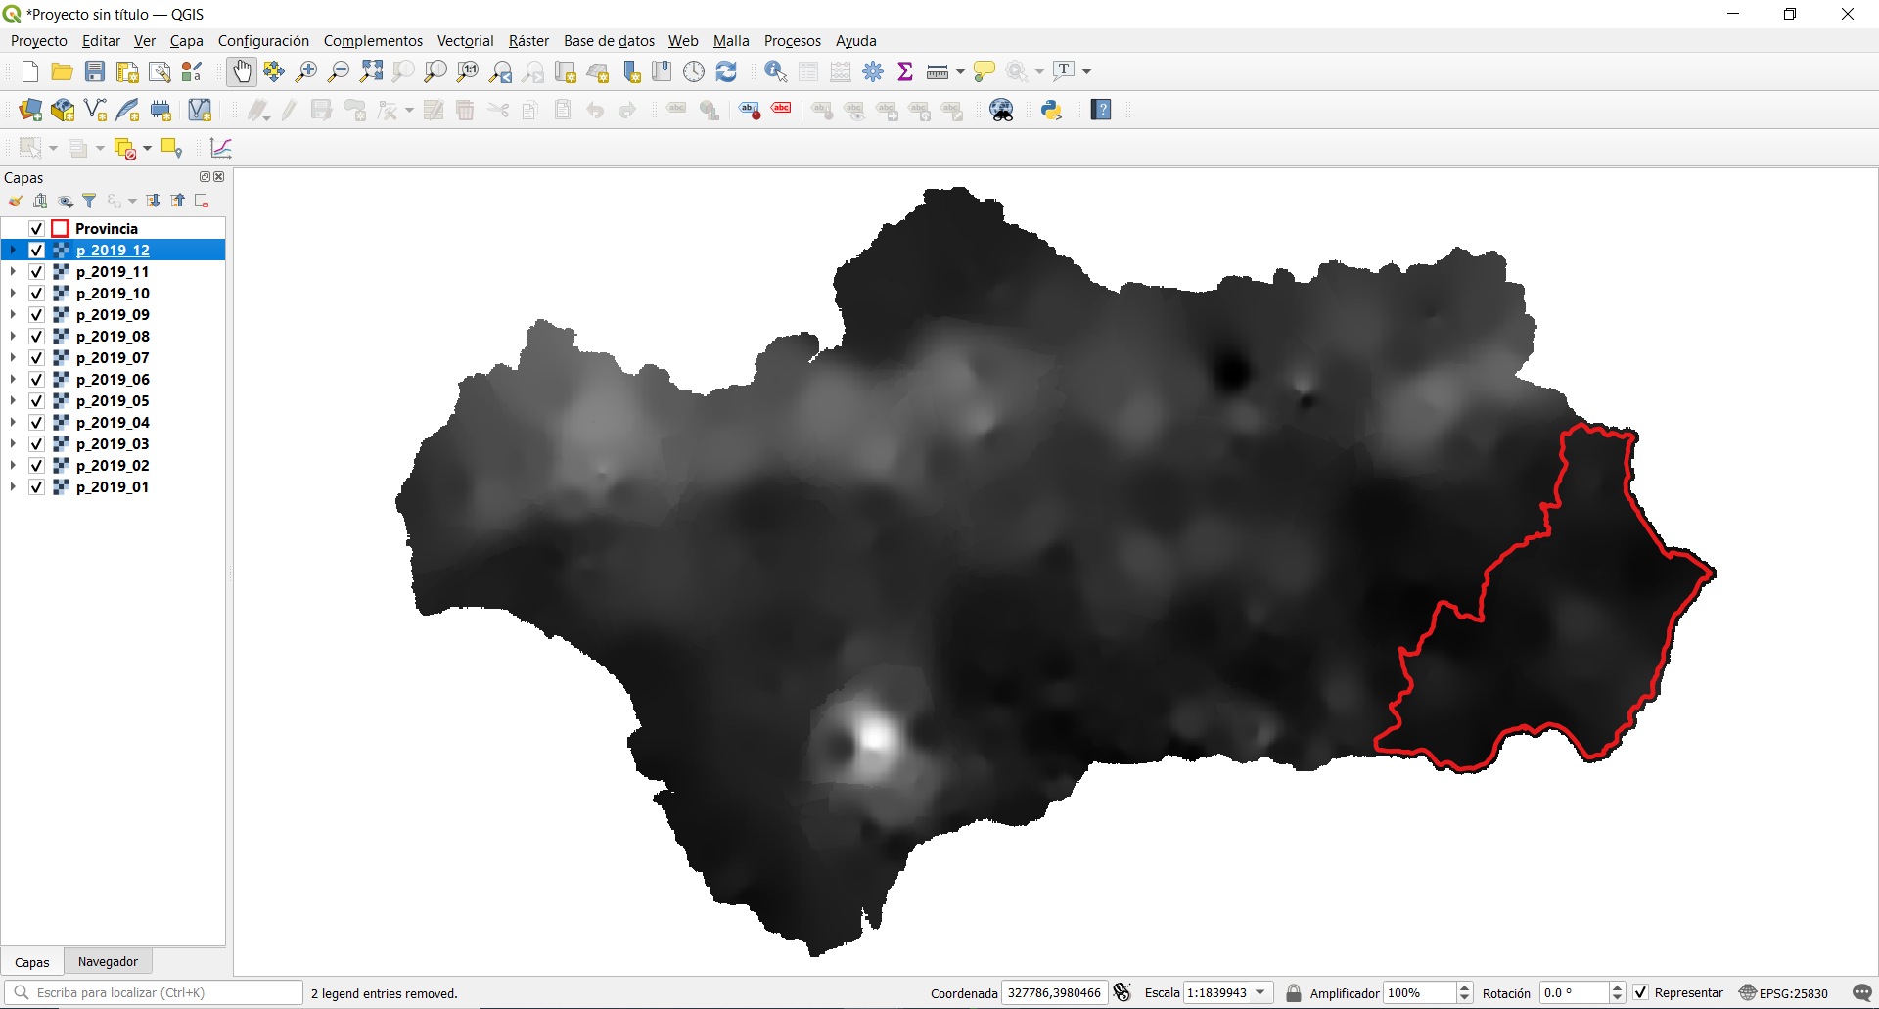Hide the p_2019_11 layer

[x=35, y=271]
